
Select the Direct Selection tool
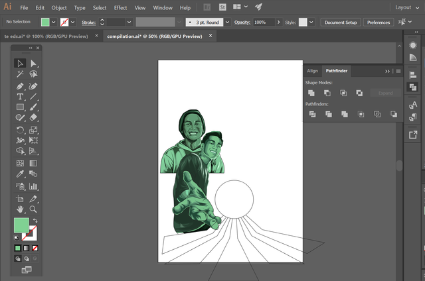[33, 64]
